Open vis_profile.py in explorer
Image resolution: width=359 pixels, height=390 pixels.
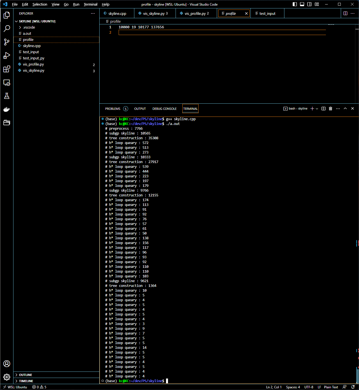point(56,64)
